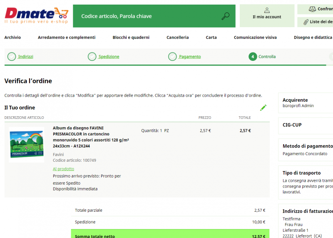Image resolution: width=333 pixels, height=238 pixels.
Task: Click the balance scale compare icon
Action: click(312, 9)
